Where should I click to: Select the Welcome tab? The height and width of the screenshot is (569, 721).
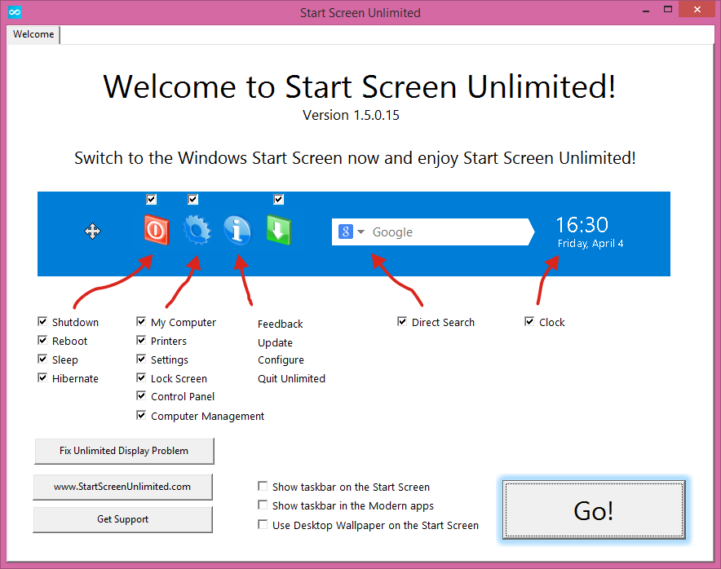pyautogui.click(x=33, y=34)
